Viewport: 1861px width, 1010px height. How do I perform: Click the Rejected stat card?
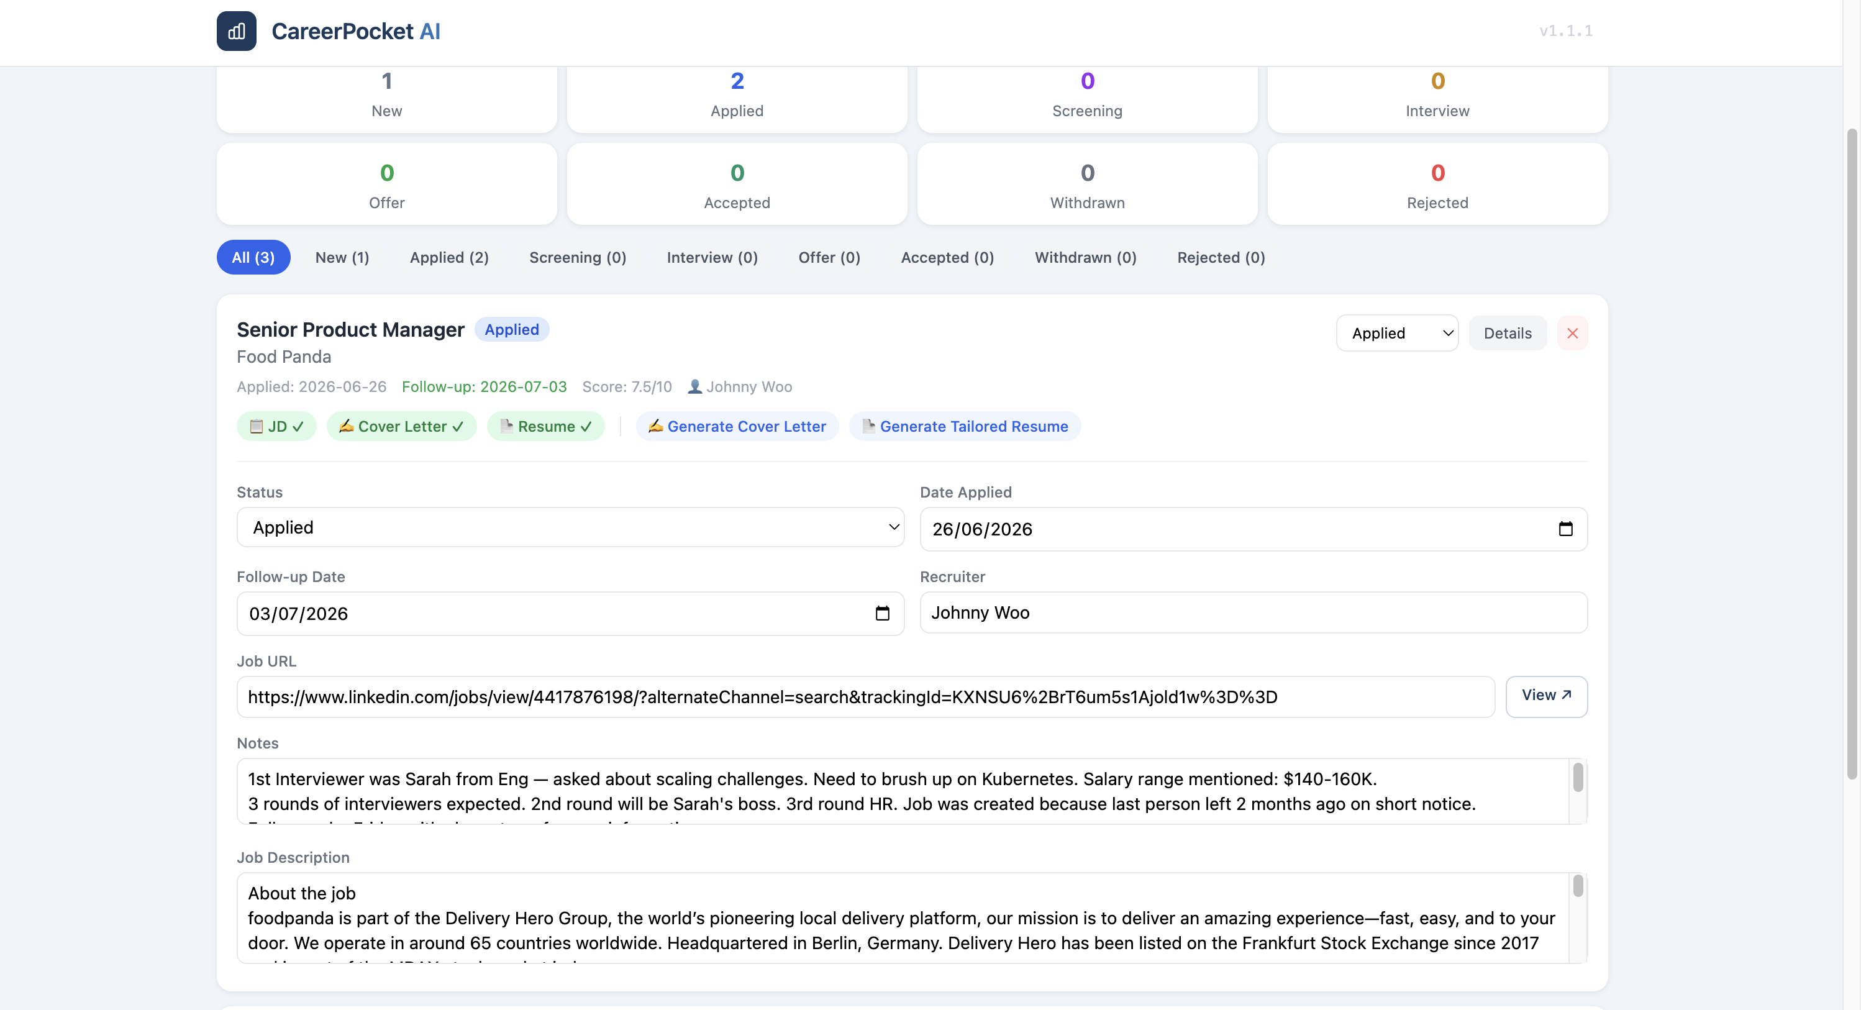[x=1437, y=184]
